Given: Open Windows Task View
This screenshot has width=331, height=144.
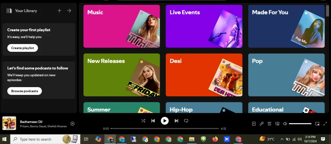Looking at the screenshot, I should (x=86, y=139).
